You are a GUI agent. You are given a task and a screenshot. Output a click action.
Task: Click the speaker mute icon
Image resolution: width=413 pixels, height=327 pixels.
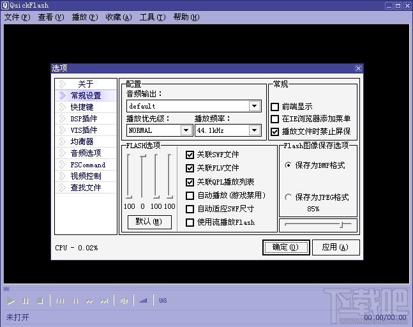point(124,301)
